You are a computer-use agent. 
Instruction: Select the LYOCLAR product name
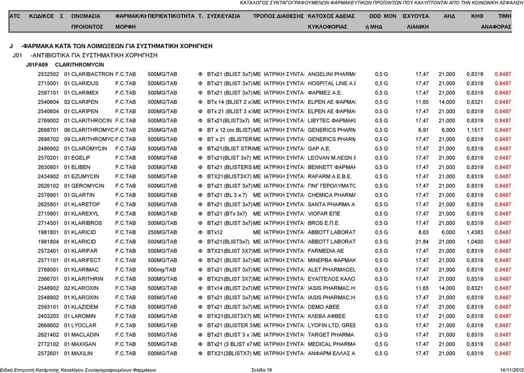pos(84,325)
